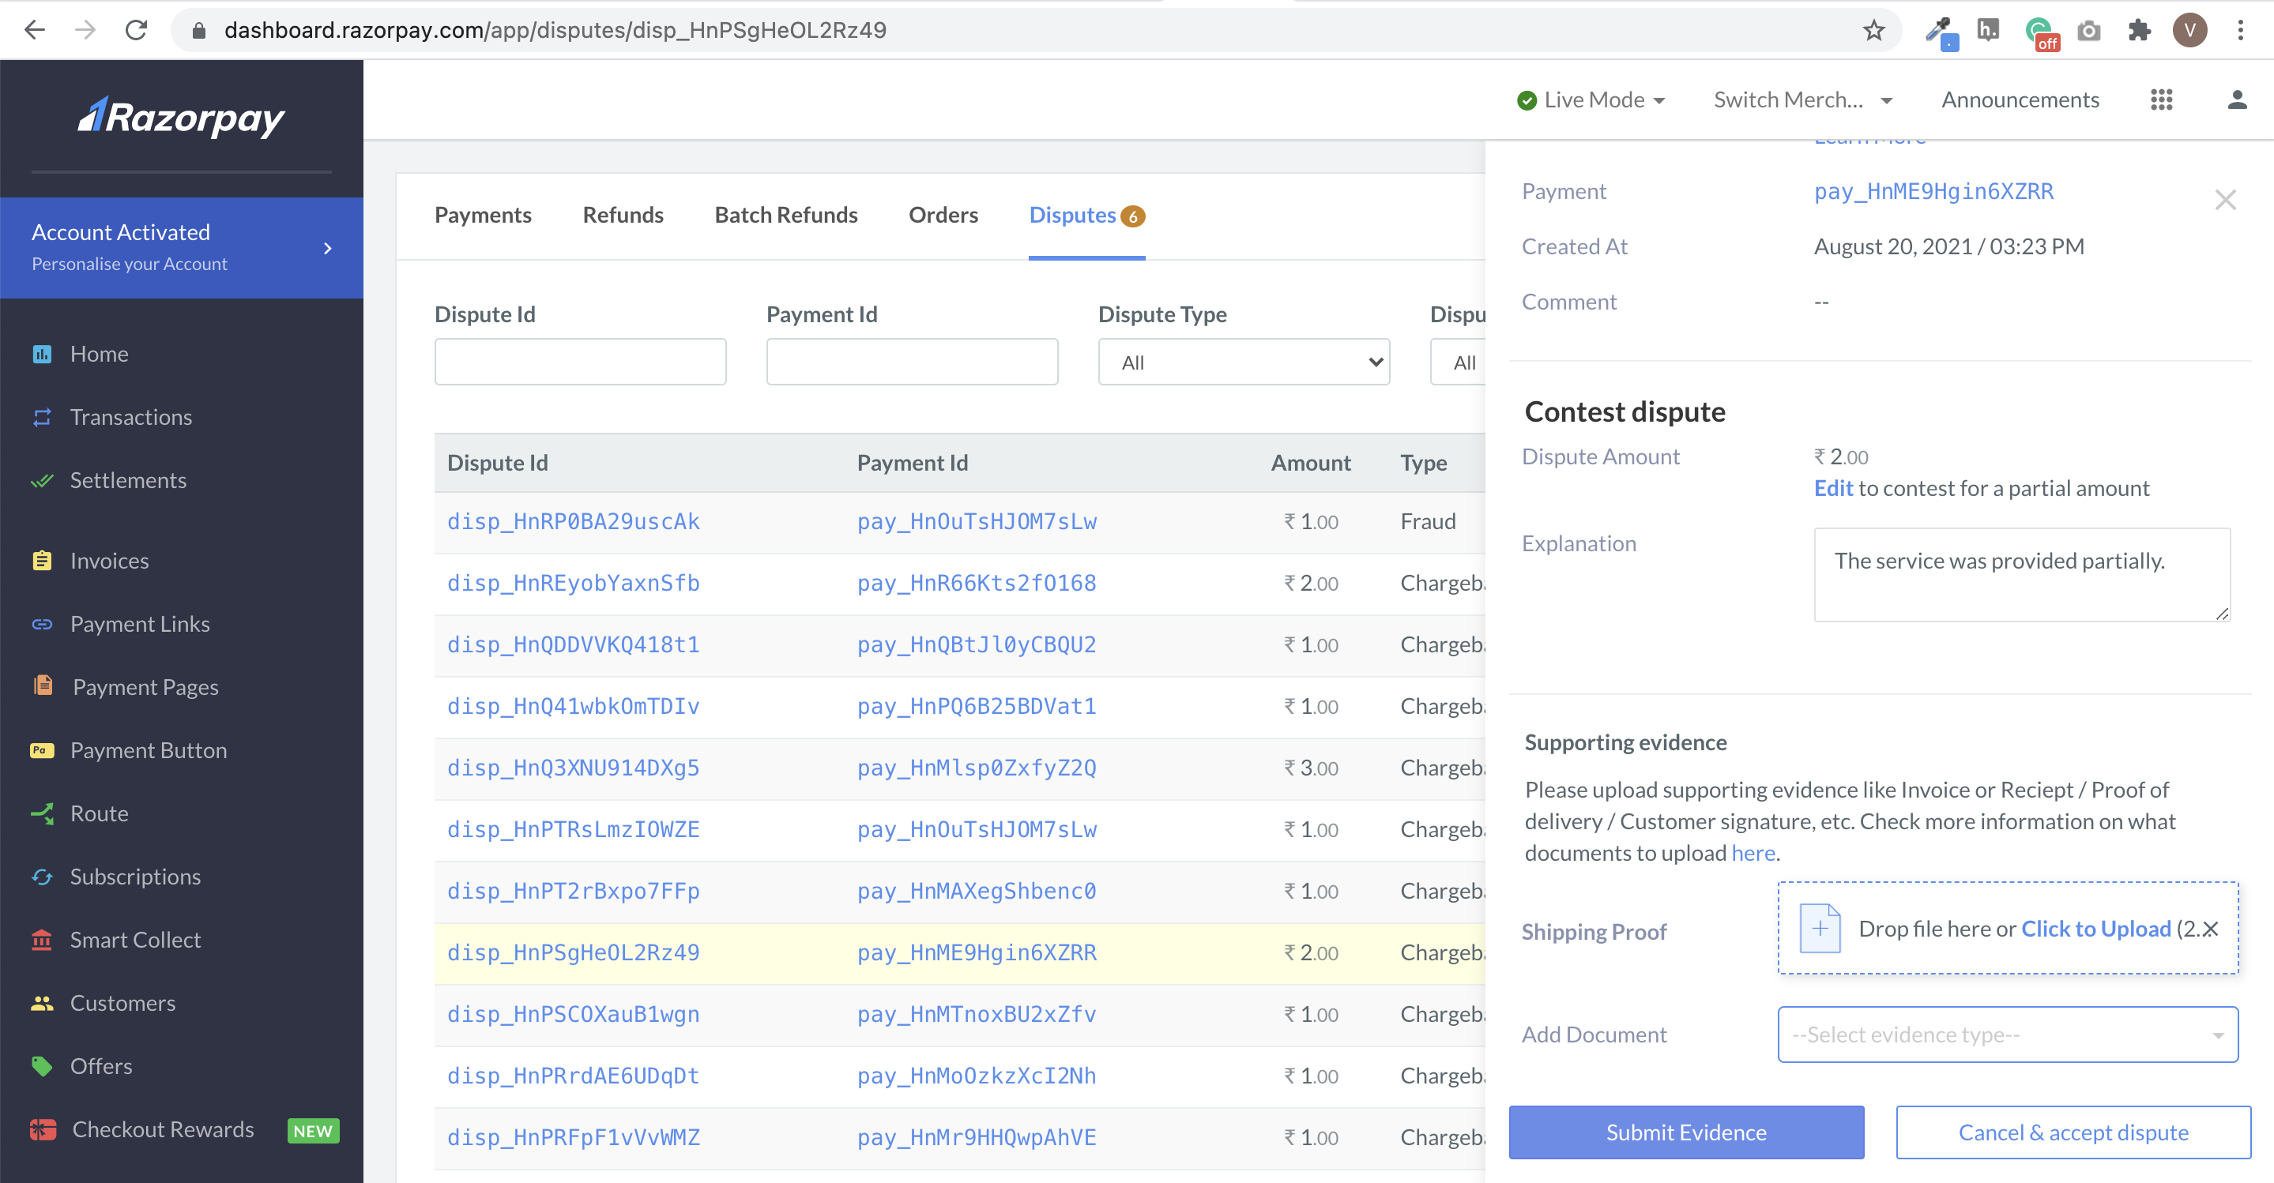2274x1183 pixels.
Task: Switch to the Batch Refunds tab
Action: [785, 216]
